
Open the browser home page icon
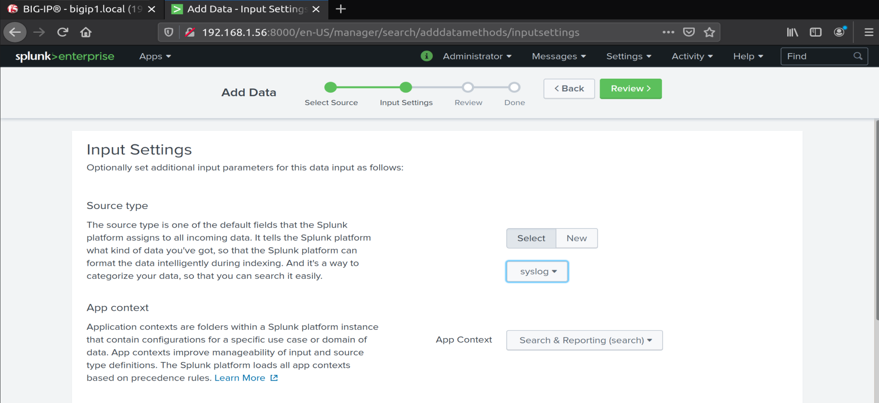tap(86, 32)
